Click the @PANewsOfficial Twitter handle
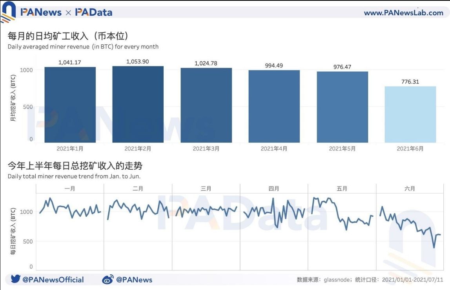The image size is (450, 290). click(53, 279)
